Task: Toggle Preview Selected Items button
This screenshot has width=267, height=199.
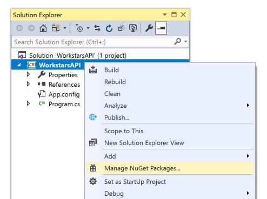Action: (x=161, y=28)
